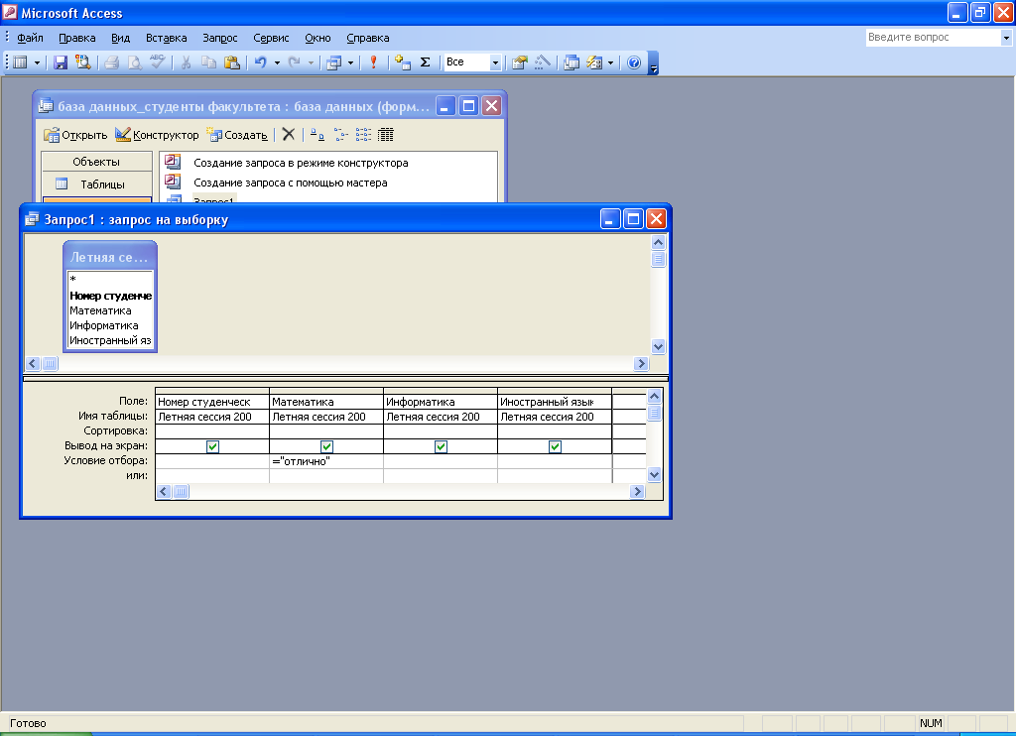Image resolution: width=1016 pixels, height=736 pixels.
Task: Click the Объекты header button
Action: [x=96, y=162]
